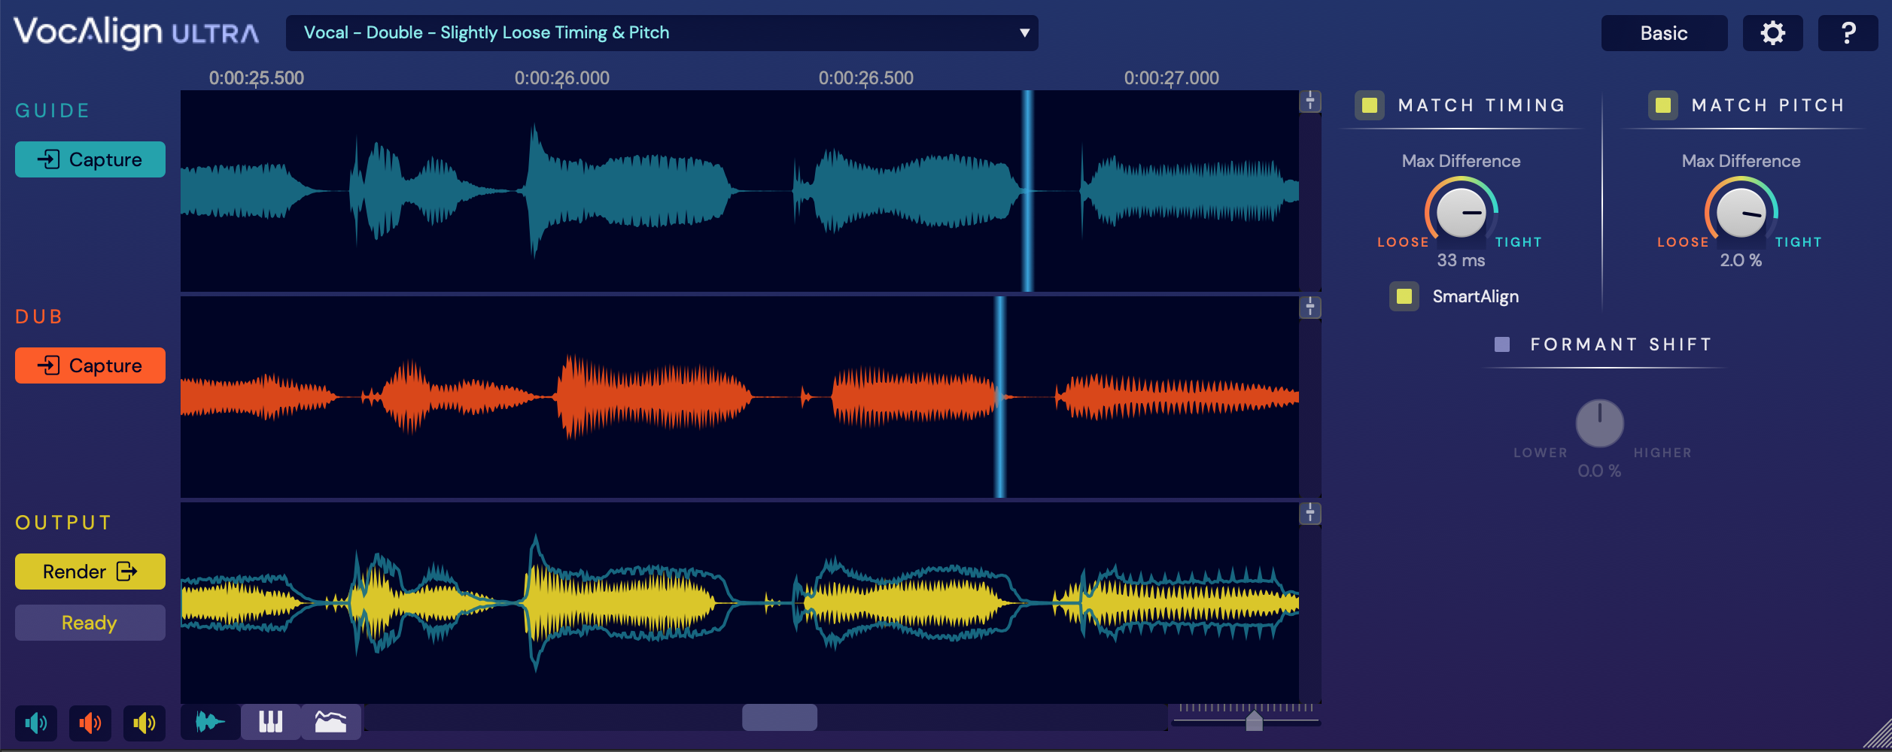Screen dimensions: 1892x752
Task: Disable the Match Pitch checkbox
Action: 1663,105
